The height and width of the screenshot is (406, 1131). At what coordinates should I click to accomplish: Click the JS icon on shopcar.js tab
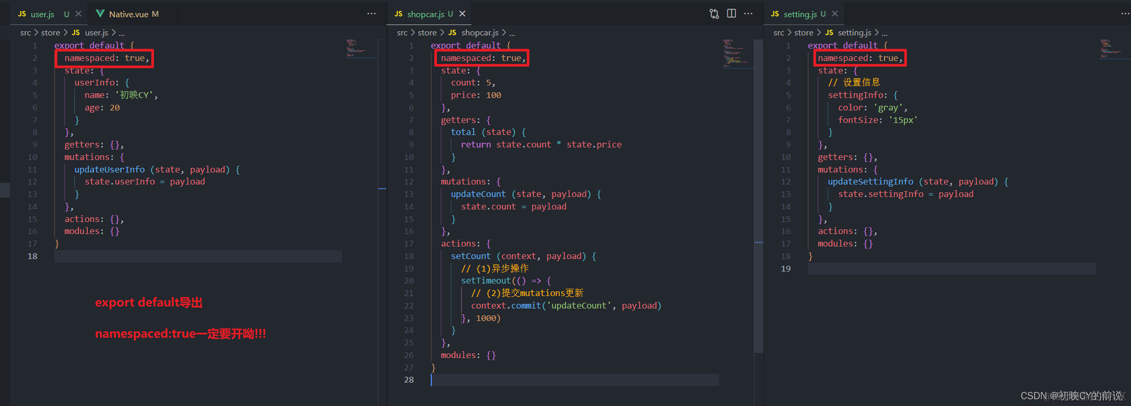coord(398,14)
